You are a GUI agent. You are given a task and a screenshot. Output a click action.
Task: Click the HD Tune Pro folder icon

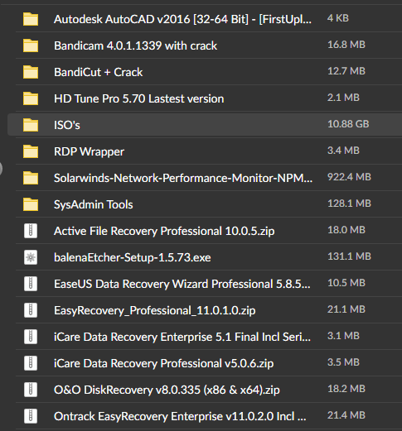tap(31, 98)
